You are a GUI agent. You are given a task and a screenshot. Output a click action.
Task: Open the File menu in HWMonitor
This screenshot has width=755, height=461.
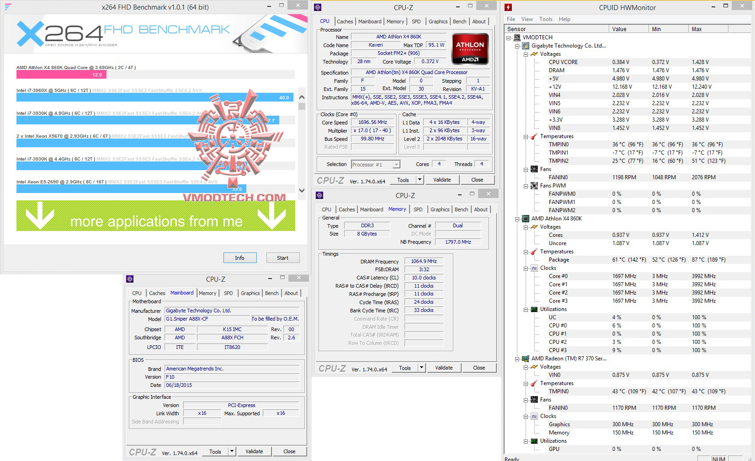511,19
